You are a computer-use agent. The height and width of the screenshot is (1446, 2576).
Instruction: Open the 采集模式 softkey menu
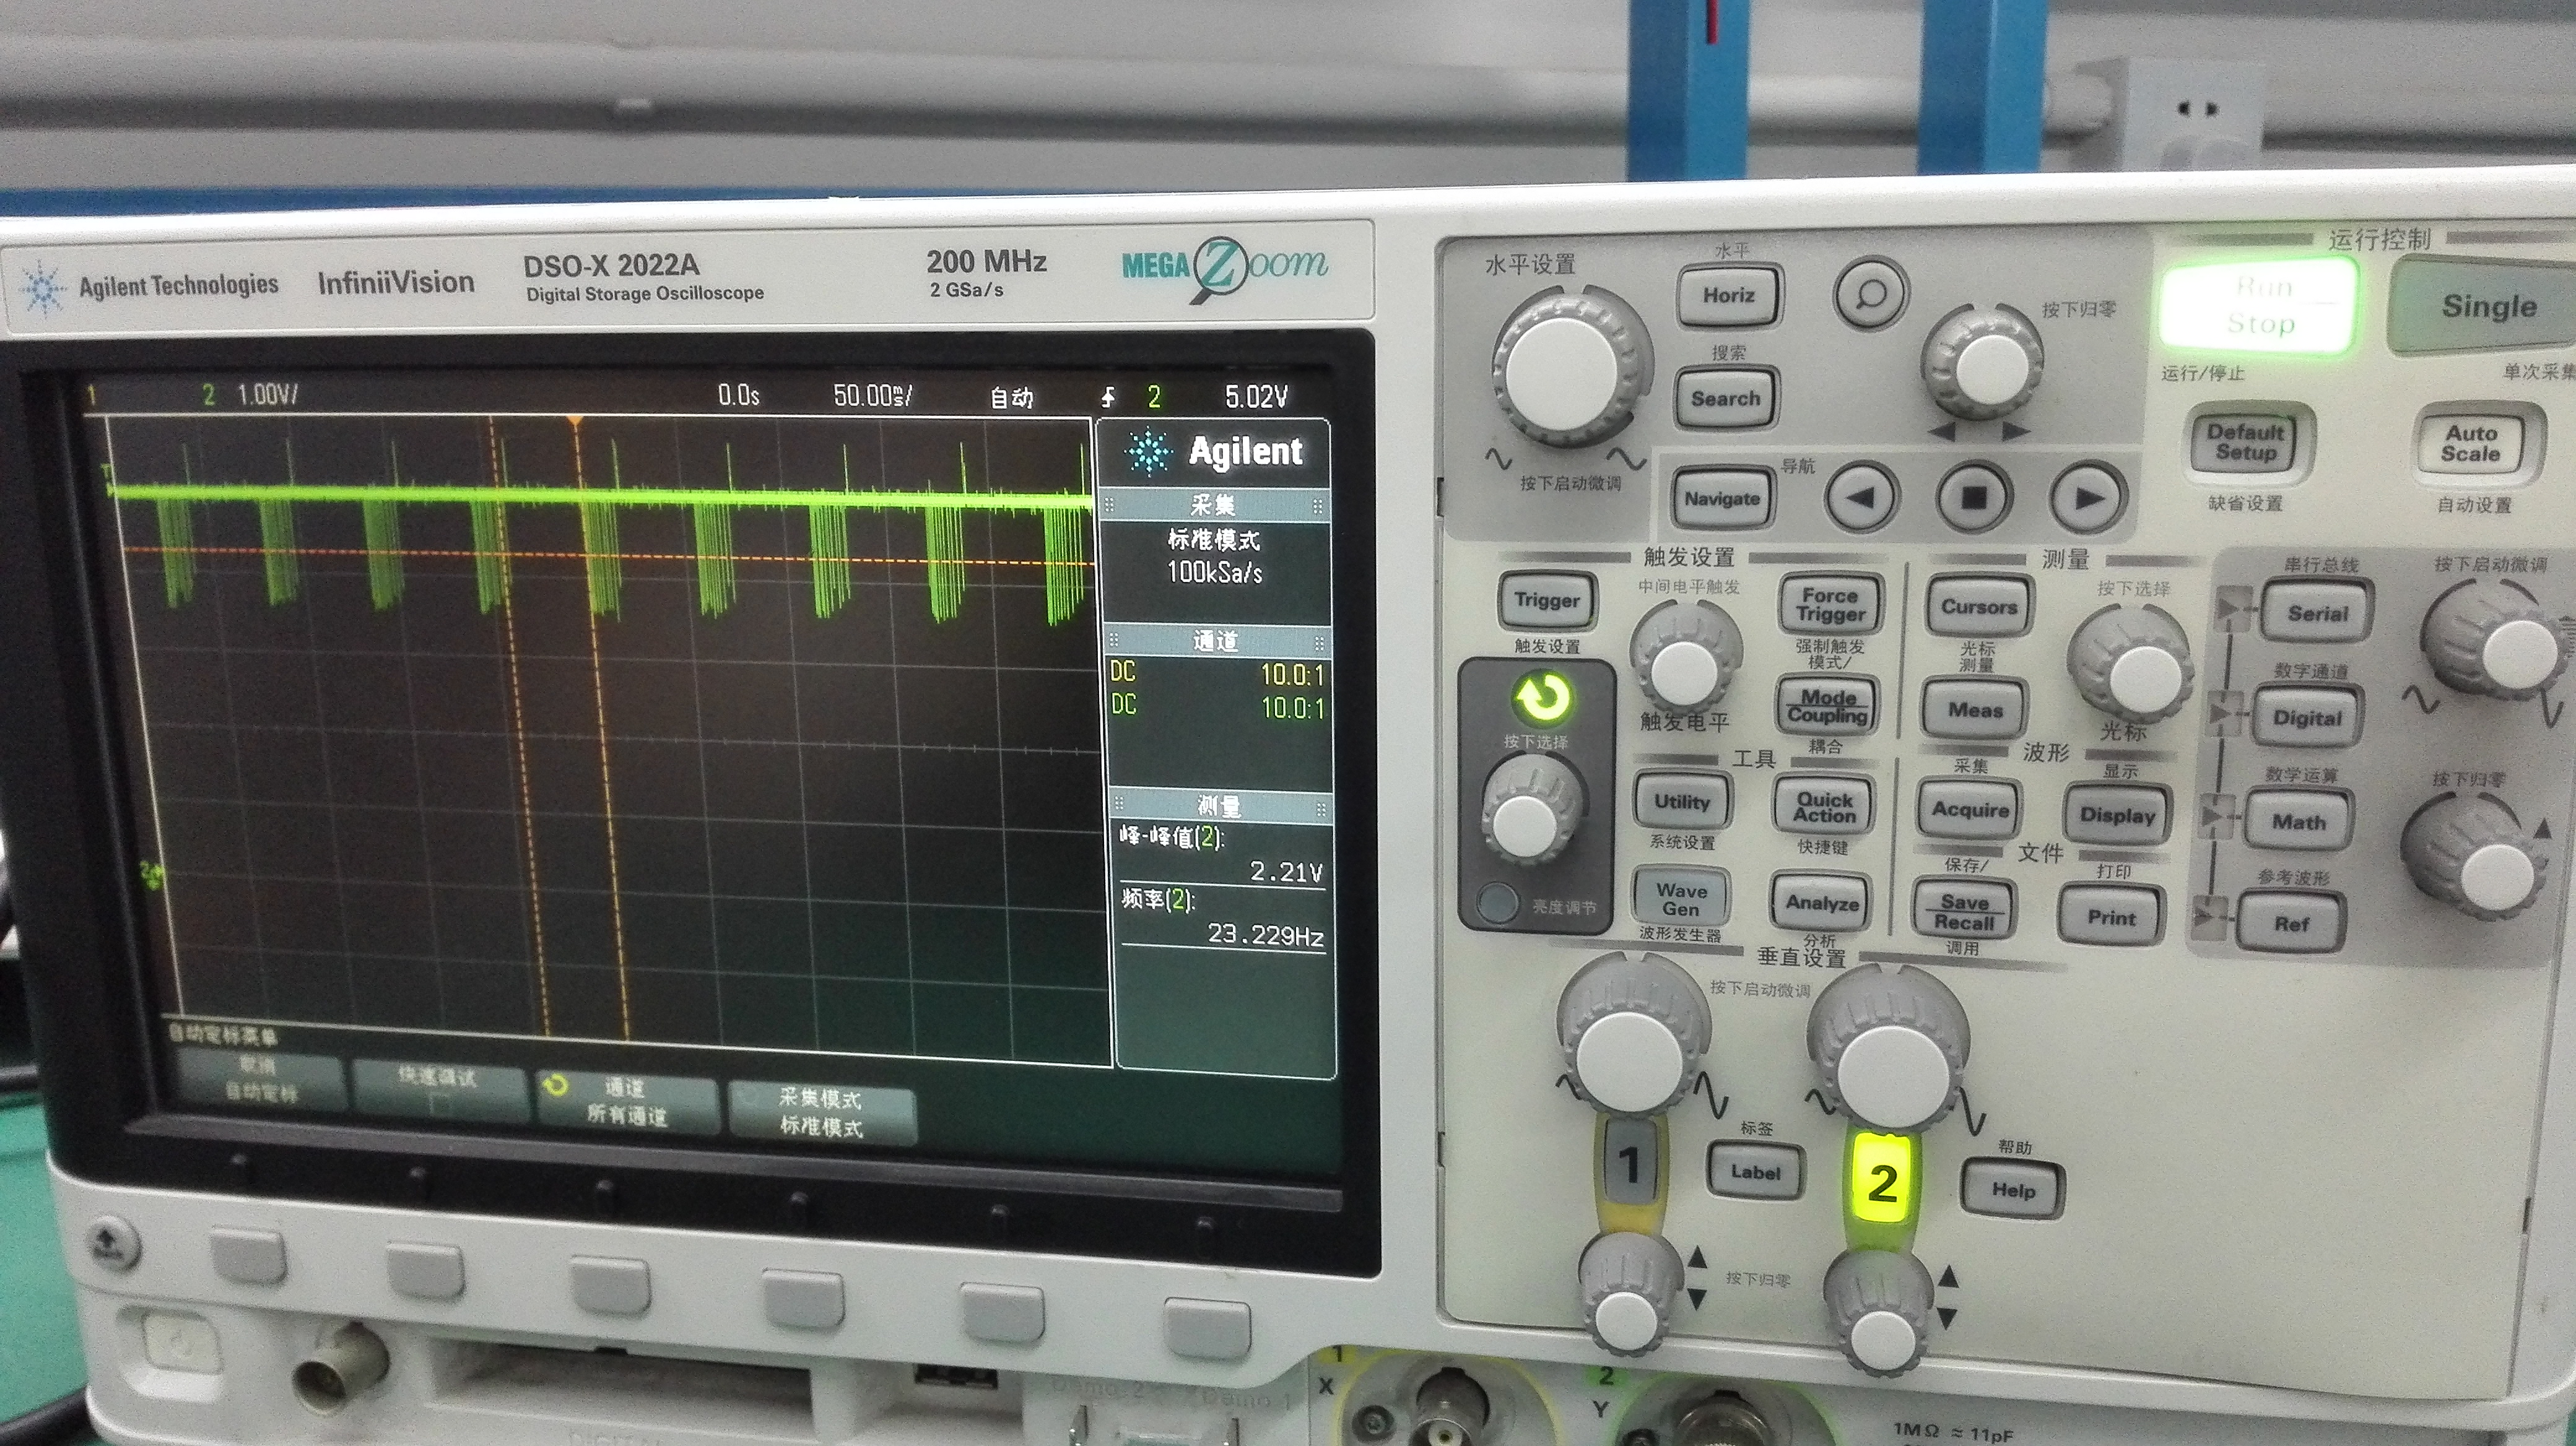pos(821,1112)
